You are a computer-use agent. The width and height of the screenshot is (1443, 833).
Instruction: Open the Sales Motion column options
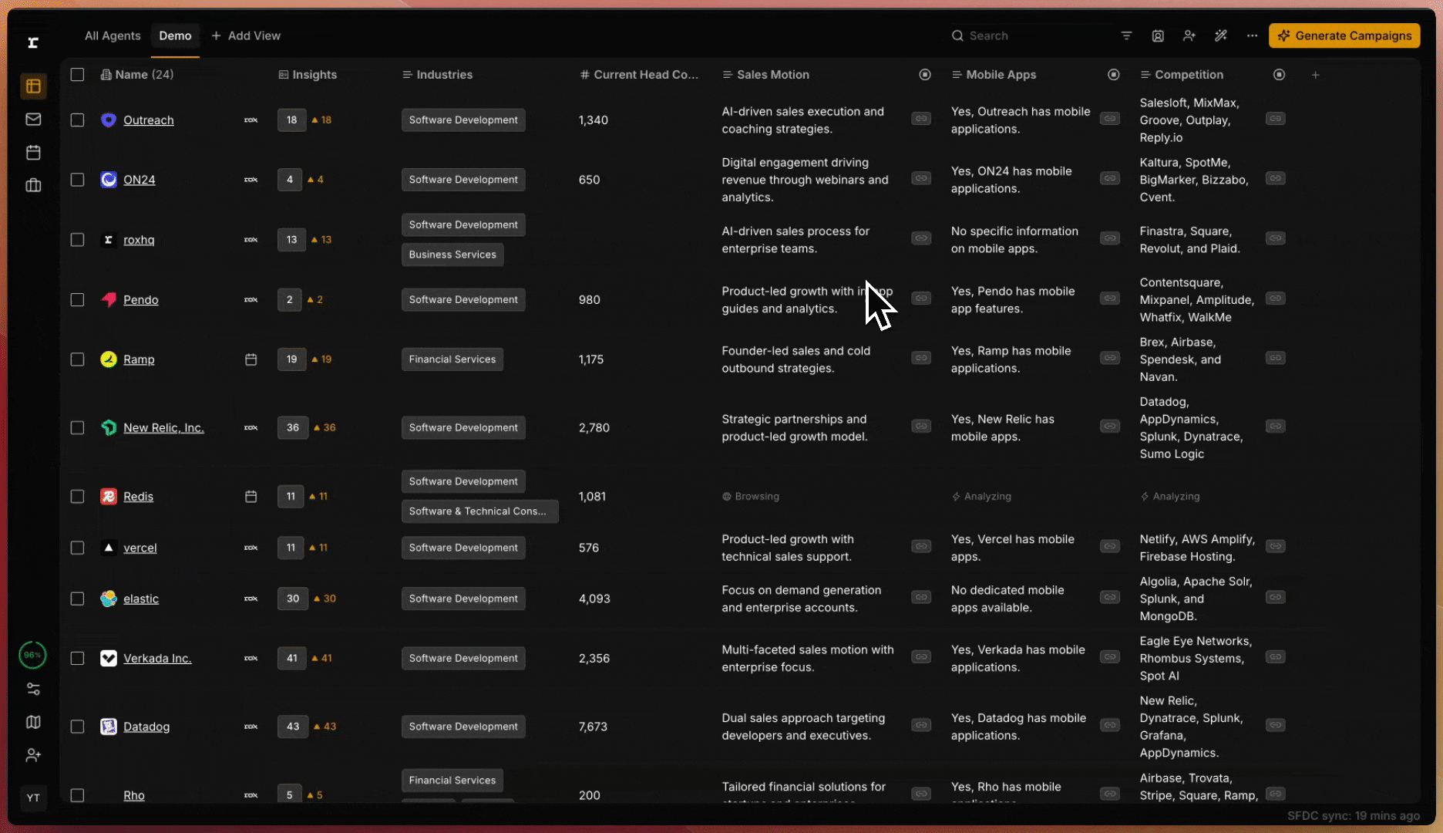point(925,75)
